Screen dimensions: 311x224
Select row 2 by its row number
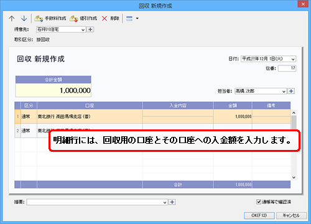coord(17,131)
